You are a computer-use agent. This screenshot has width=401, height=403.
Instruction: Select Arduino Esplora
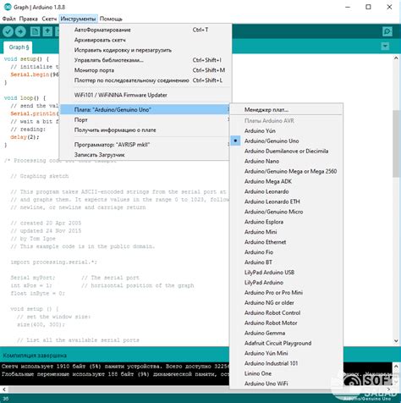(x=287, y=222)
